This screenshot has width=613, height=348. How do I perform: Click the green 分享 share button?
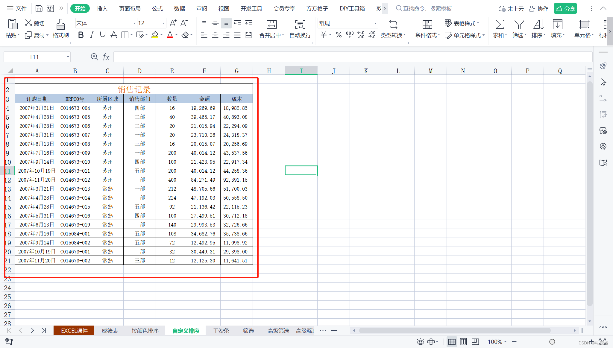(x=565, y=9)
